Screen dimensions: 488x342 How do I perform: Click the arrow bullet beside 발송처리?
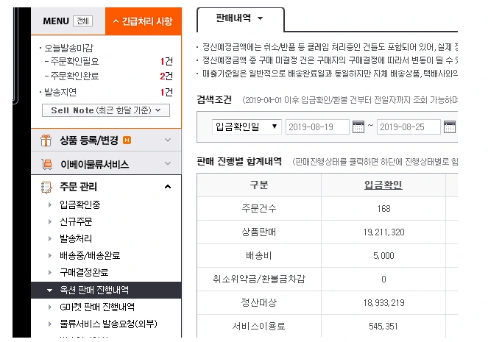(50, 238)
